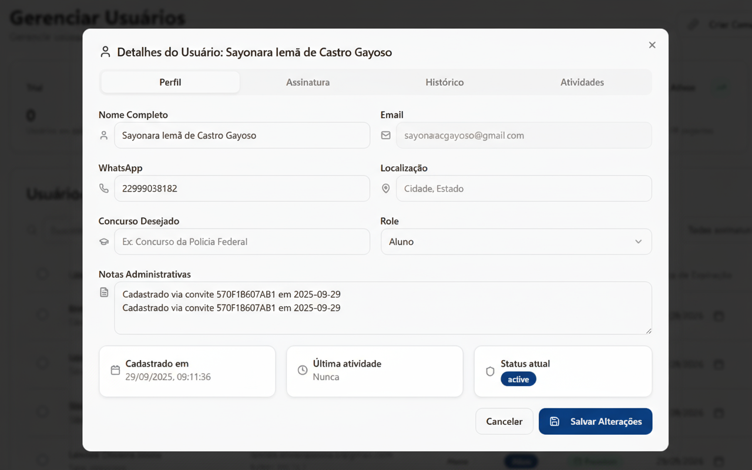Click the shield icon in Status atual card

pos(490,372)
